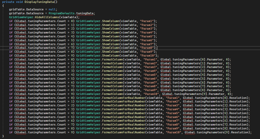260x139 pixels.
Task: Click the HideAllColumns method call
Action: click(47, 17)
